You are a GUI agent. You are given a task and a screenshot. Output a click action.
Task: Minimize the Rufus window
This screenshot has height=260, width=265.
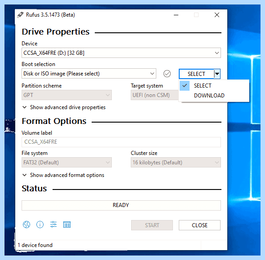[x=176, y=15]
